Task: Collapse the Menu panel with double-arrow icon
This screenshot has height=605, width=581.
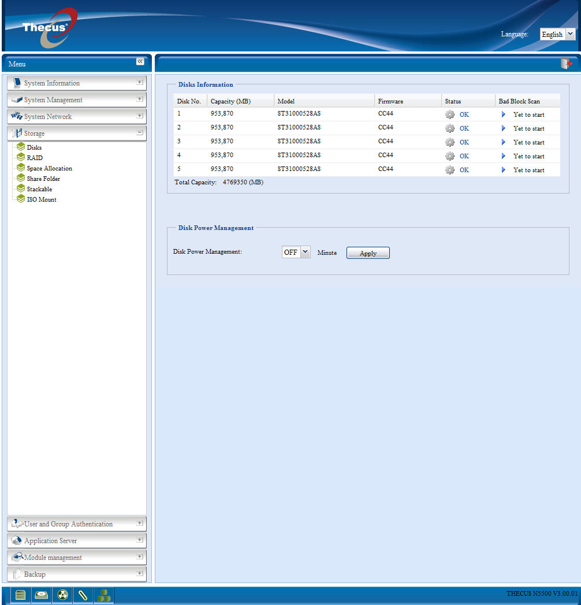Action: [140, 62]
